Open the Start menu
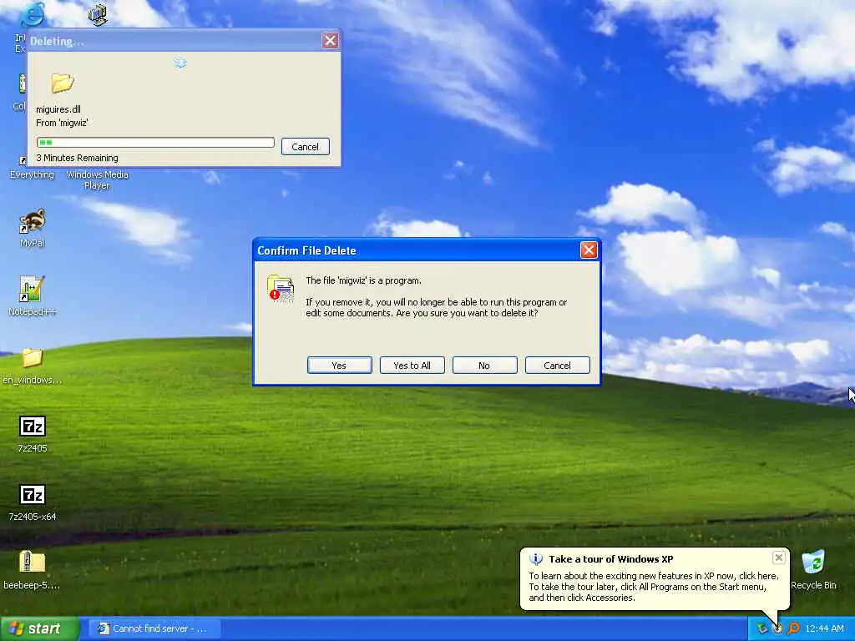This screenshot has width=855, height=641. pyautogui.click(x=40, y=628)
